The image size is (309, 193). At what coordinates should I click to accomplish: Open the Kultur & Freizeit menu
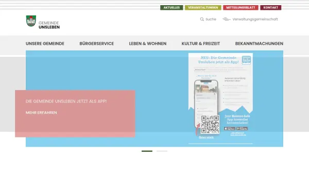coord(201,44)
